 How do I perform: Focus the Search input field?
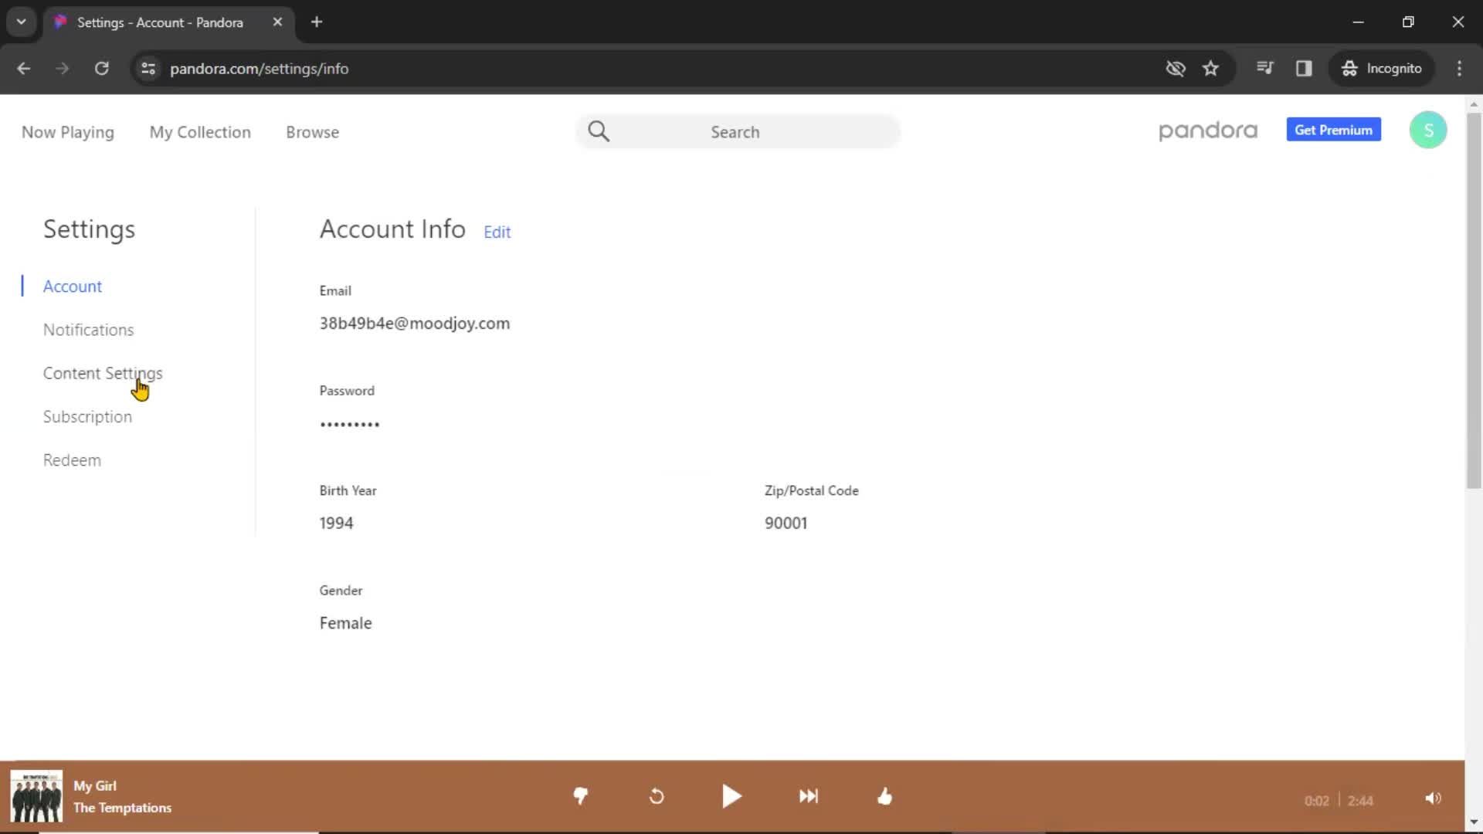click(738, 132)
